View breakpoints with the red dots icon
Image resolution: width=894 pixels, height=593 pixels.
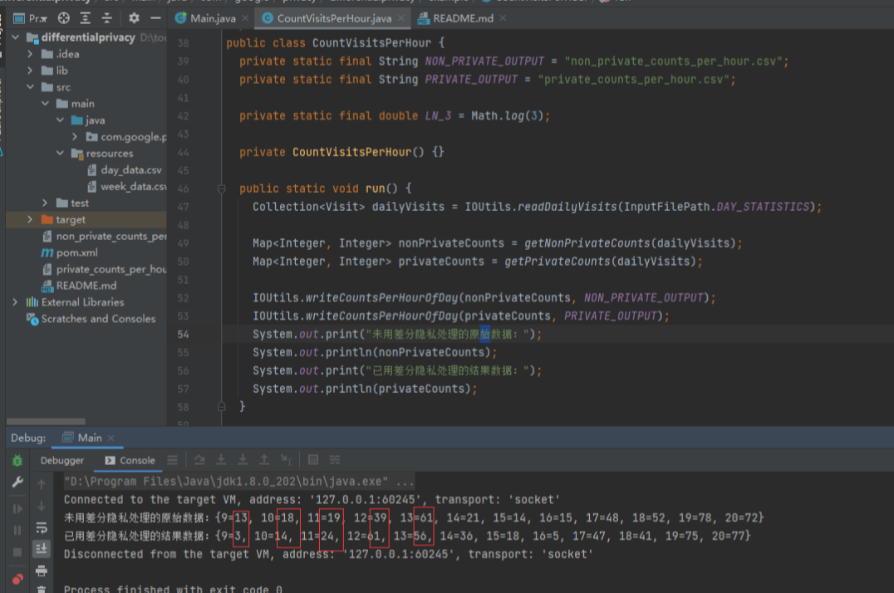pyautogui.click(x=17, y=580)
